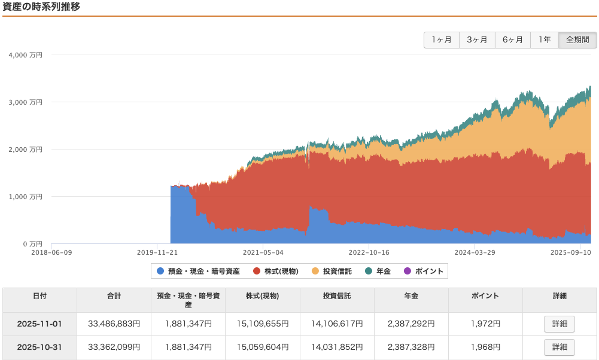The image size is (599, 360).
Task: Choose the 全期間 range button
Action: pos(577,40)
